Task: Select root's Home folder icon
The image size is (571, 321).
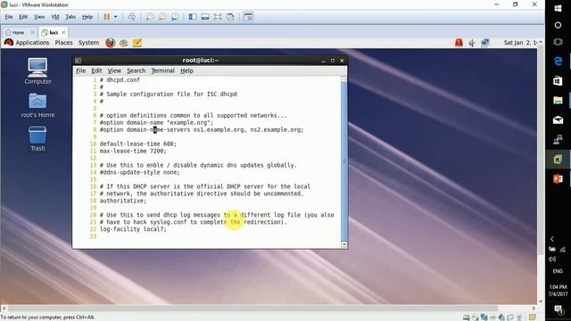Action: click(37, 105)
